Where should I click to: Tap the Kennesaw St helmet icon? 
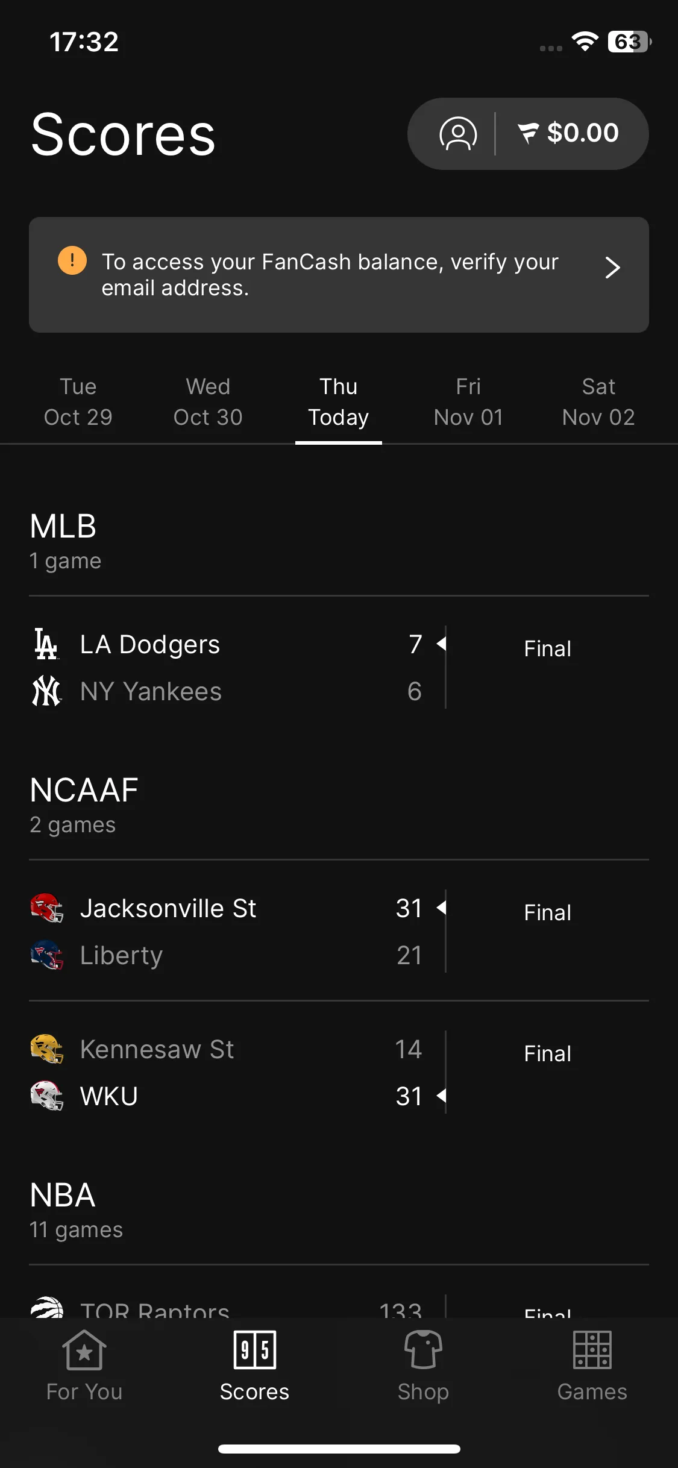tap(47, 1049)
